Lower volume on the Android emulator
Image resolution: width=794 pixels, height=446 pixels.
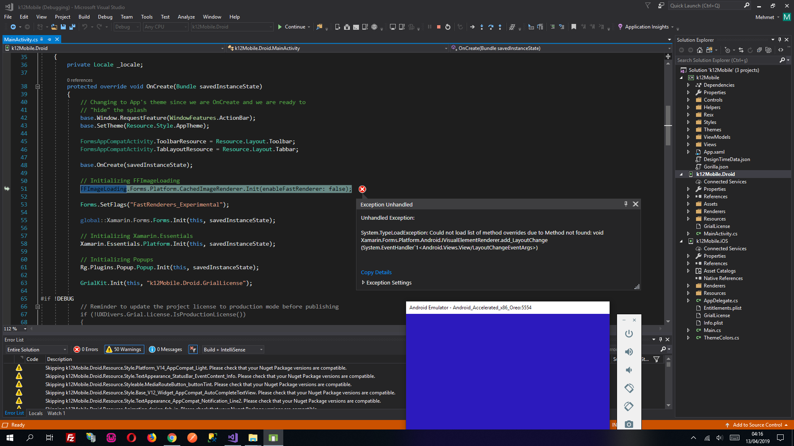[x=629, y=370]
